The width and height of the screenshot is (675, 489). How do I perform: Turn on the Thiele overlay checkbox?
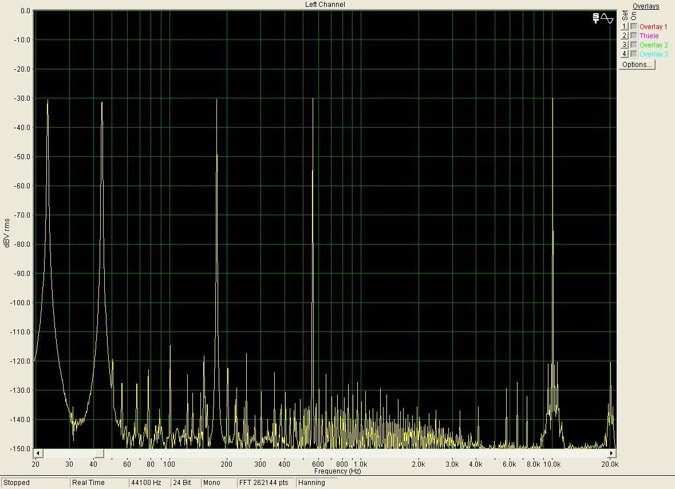[x=634, y=36]
